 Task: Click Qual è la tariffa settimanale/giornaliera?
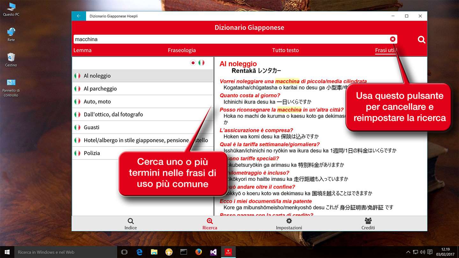pyautogui.click(x=270, y=144)
